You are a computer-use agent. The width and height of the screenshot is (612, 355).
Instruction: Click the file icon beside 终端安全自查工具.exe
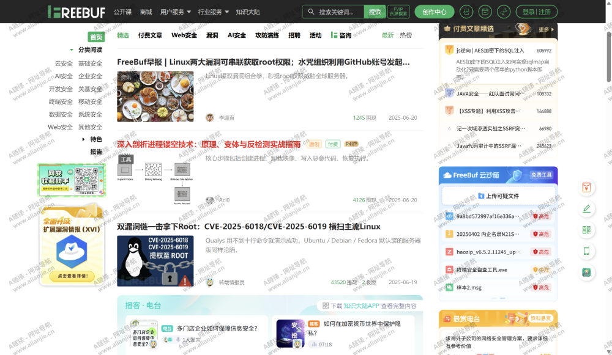(449, 269)
